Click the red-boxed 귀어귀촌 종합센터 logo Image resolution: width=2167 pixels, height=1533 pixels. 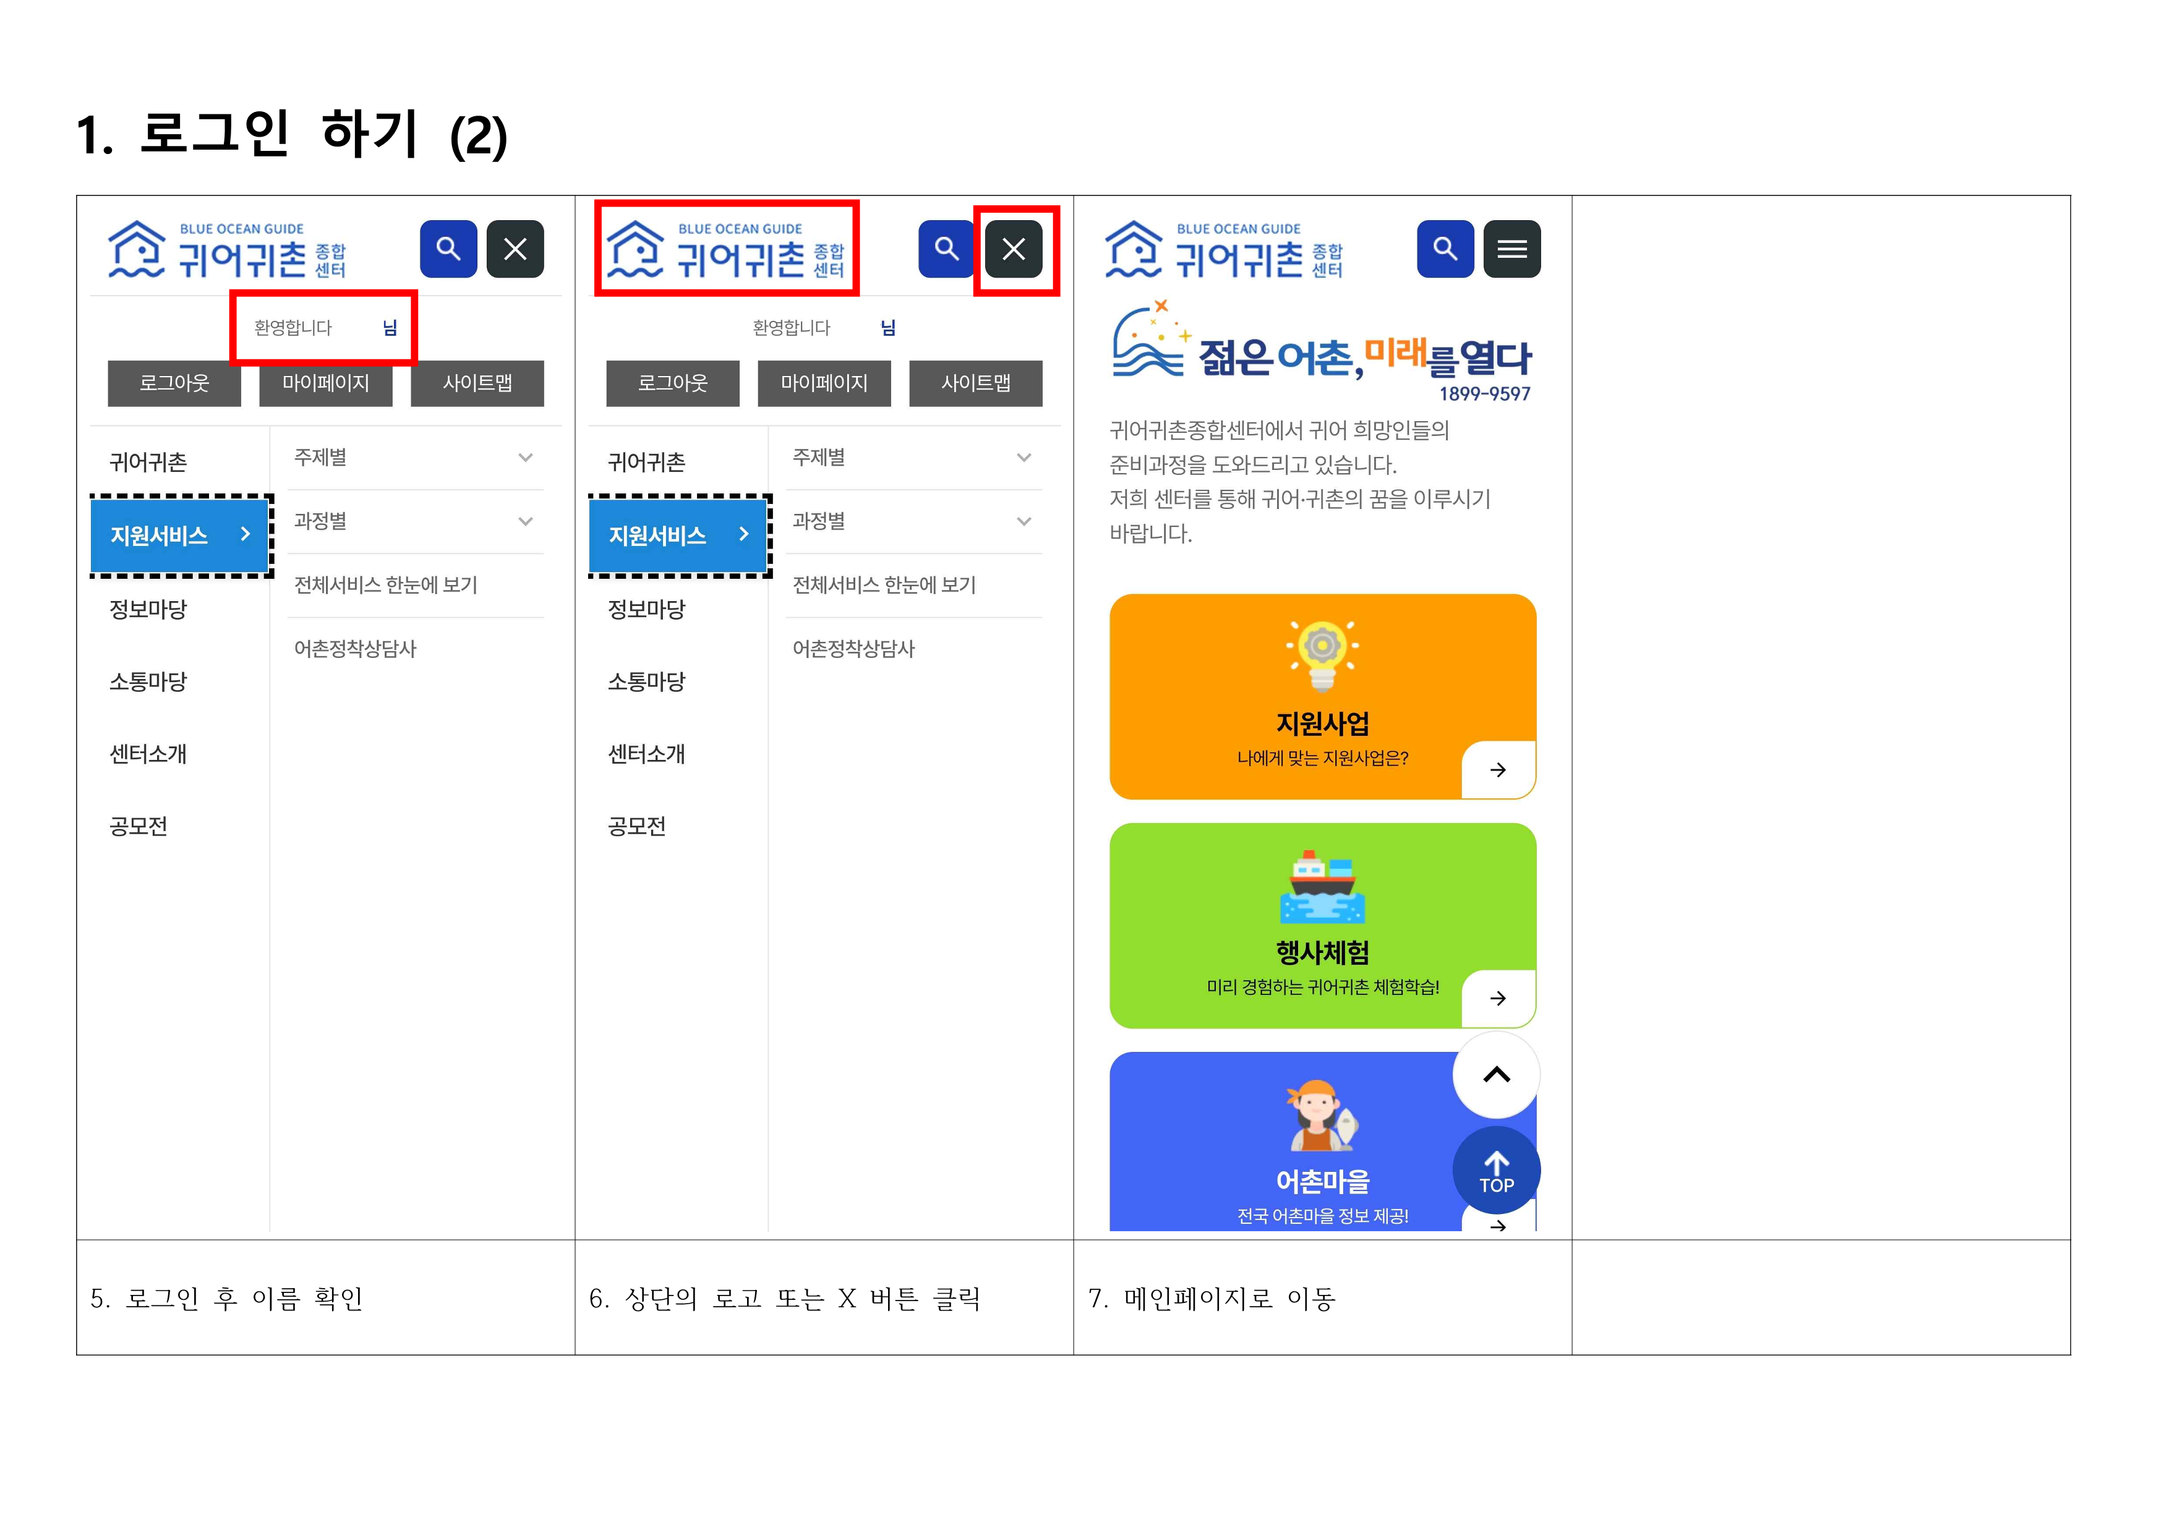[x=726, y=249]
